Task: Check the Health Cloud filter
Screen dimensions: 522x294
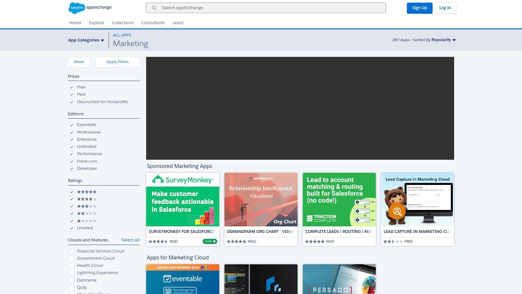Action: (72, 266)
